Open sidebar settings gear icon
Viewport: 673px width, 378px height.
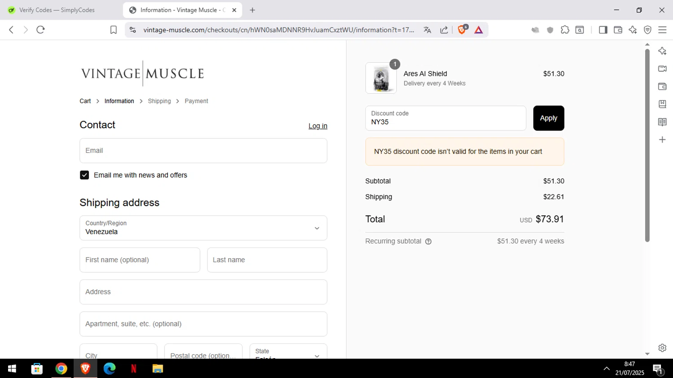(x=662, y=348)
